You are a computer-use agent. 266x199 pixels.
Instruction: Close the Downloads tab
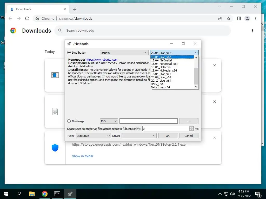tap(65, 9)
